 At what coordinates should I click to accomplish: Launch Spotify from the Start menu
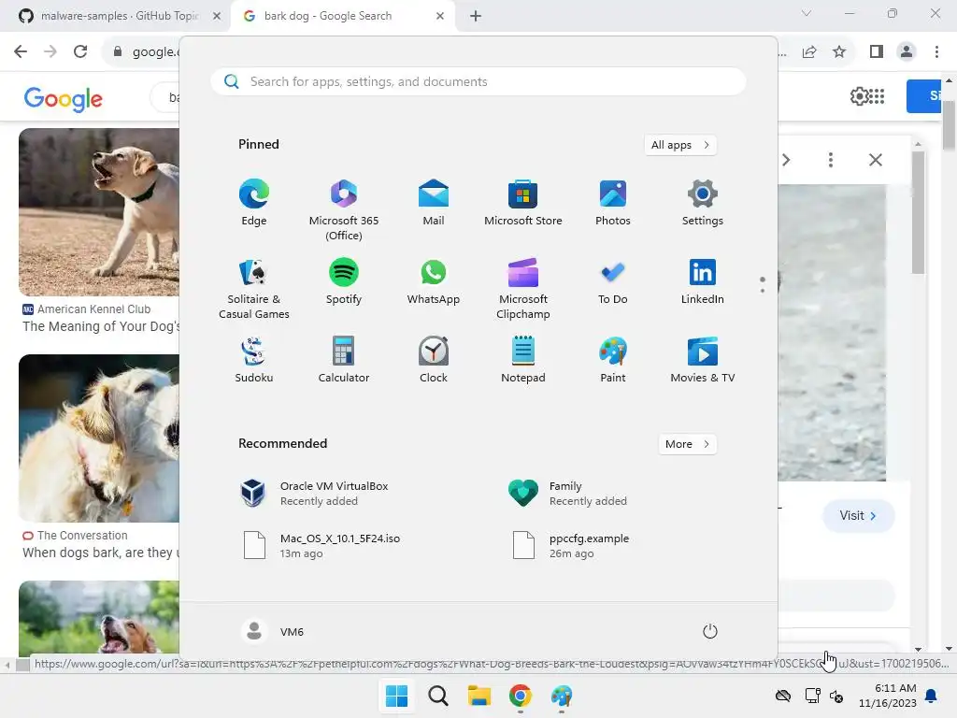click(344, 281)
